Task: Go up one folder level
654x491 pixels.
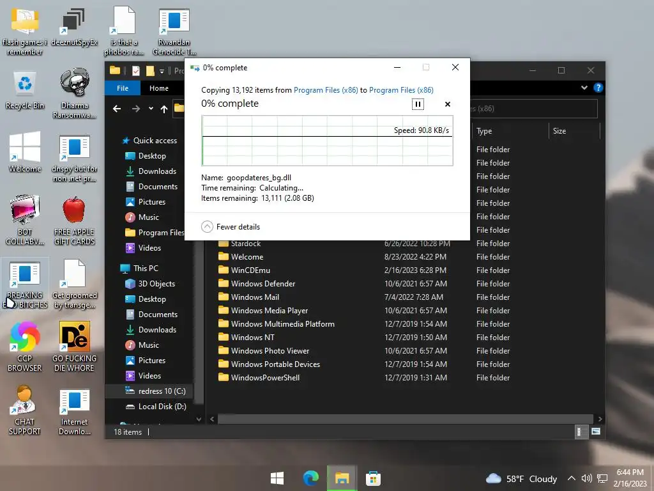Action: pos(164,109)
